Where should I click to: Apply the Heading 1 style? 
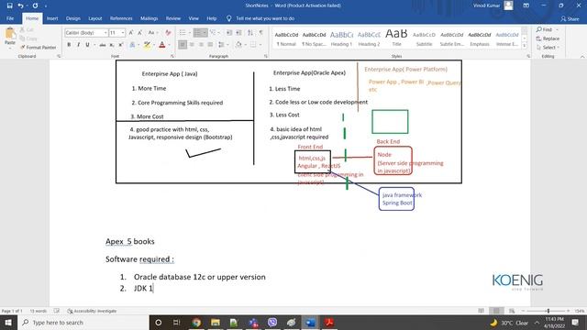click(x=341, y=38)
